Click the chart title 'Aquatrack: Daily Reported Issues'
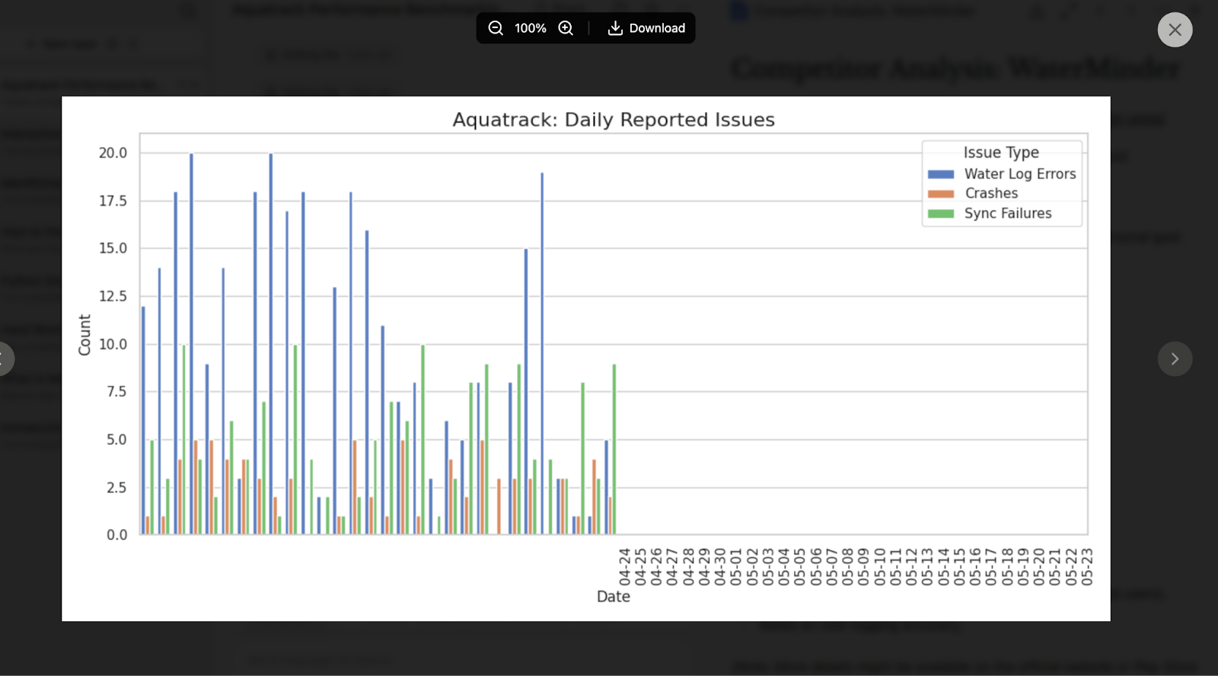The image size is (1218, 676). point(614,120)
